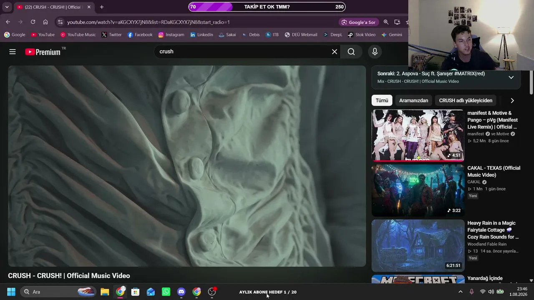Click the main video player
Image resolution: width=534 pixels, height=300 pixels.
[x=187, y=166]
